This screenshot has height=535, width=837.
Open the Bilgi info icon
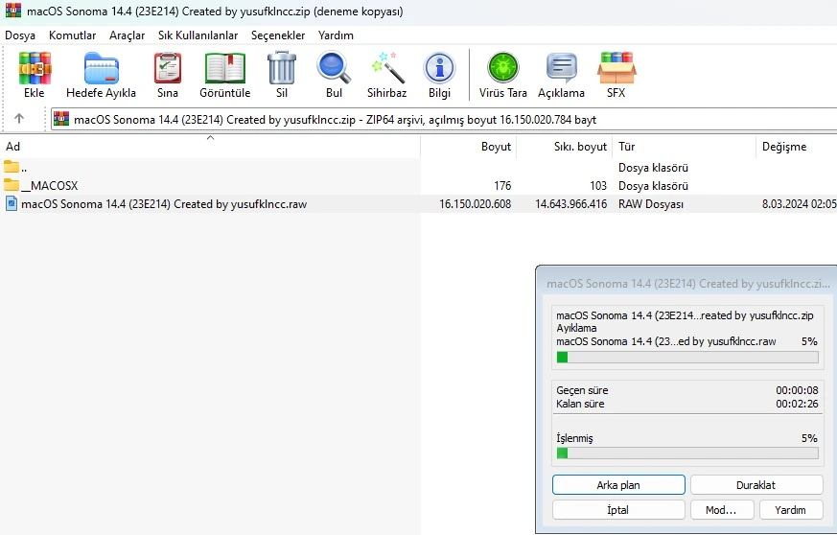pos(439,68)
